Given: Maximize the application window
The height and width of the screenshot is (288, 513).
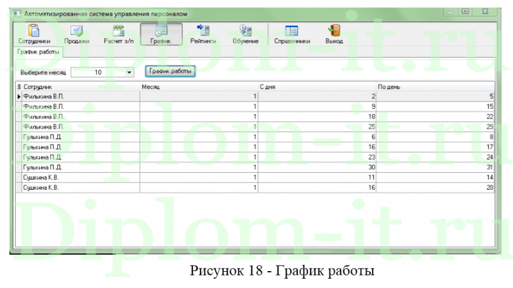Looking at the screenshot, I should click(x=465, y=12).
